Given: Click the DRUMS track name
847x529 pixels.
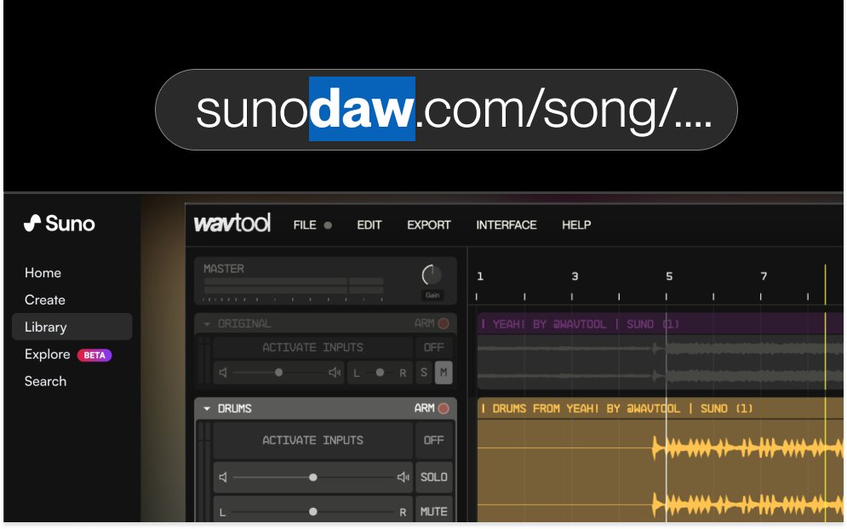Looking at the screenshot, I should (234, 408).
